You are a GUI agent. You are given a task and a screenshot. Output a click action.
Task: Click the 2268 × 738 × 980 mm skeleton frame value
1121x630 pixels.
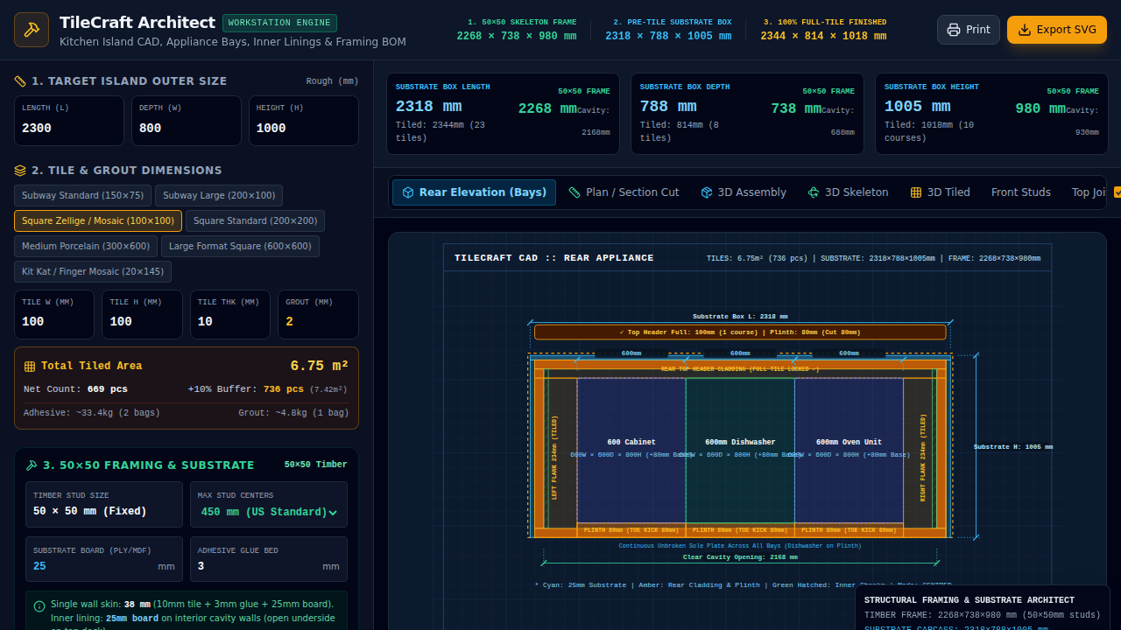click(517, 36)
